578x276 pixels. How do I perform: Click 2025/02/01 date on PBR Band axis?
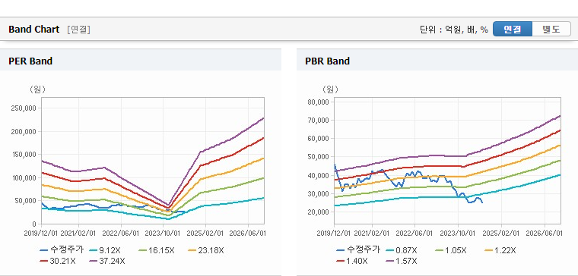[x=501, y=234]
